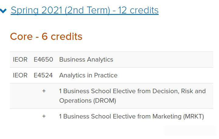
Task: Click "Operations (DROM)" on the second line
Action: tap(88, 101)
